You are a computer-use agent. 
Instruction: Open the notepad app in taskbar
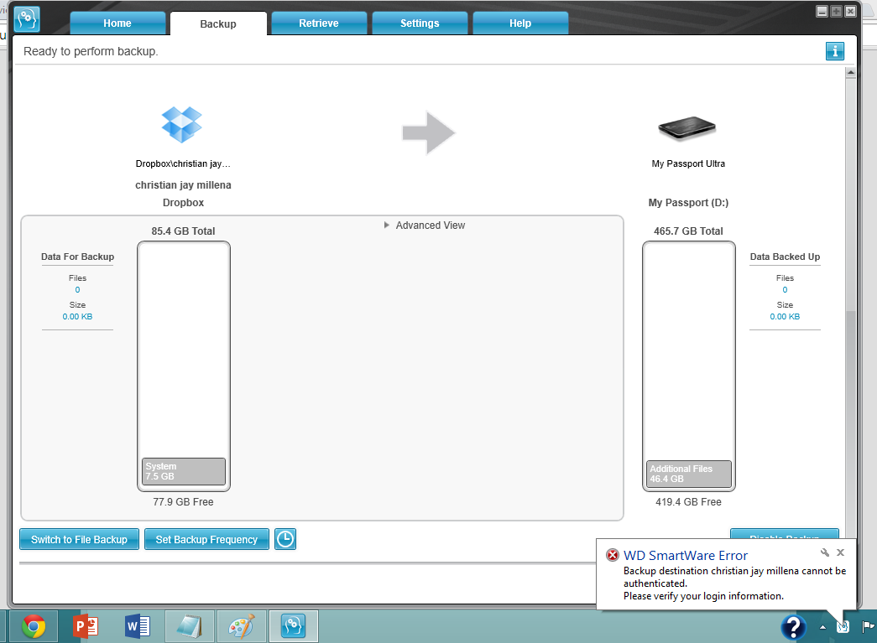pyautogui.click(x=189, y=626)
